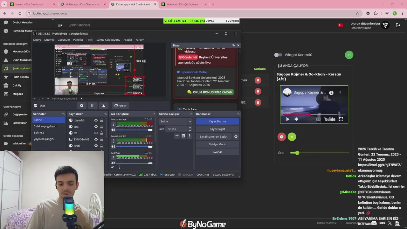Image resolution: width=407 pixels, height=229 pixels.
Task: Hide the ttsyedek source
Action: point(96,120)
